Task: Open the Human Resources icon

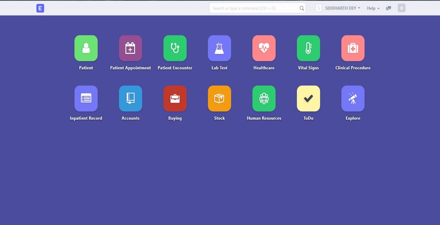Action: [264, 98]
